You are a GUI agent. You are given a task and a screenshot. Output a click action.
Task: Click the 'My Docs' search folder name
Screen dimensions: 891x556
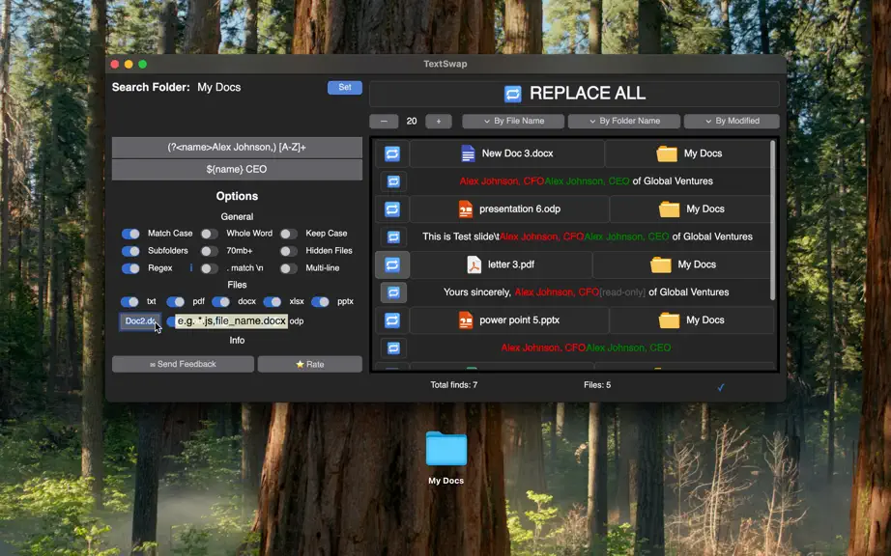tap(218, 88)
